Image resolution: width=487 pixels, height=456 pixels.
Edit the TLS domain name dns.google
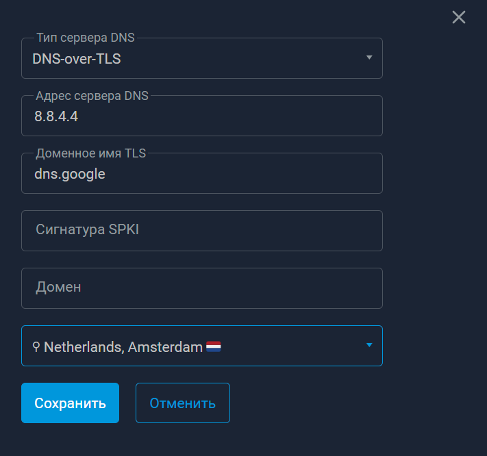tap(202, 173)
